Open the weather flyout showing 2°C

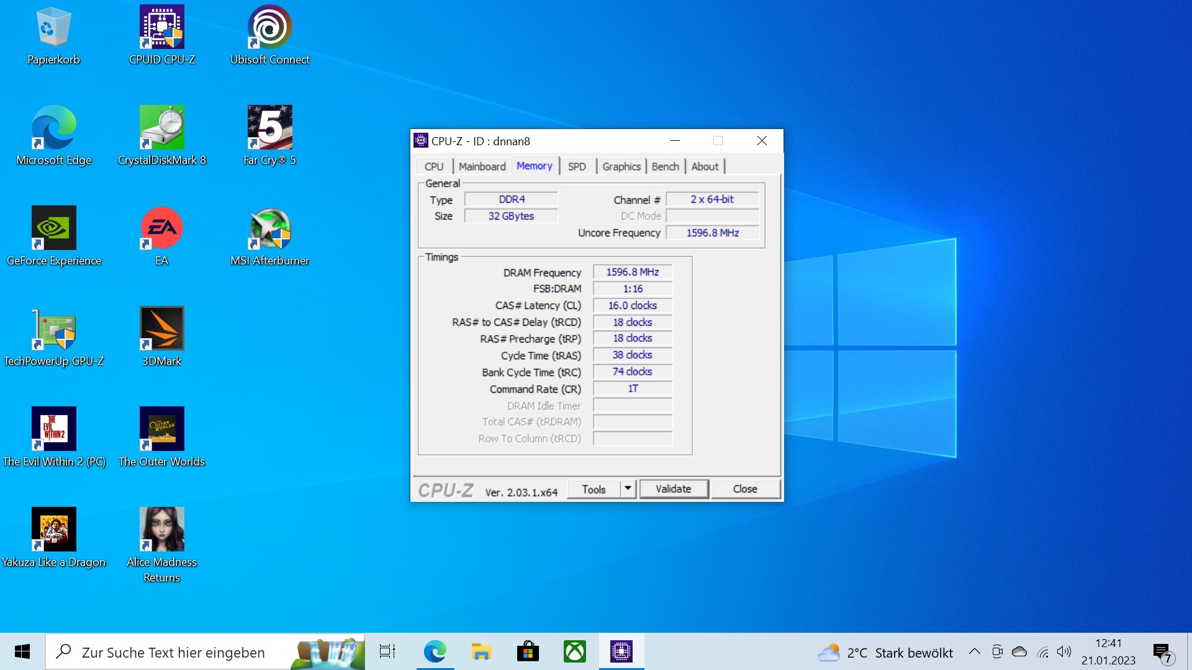click(x=857, y=652)
